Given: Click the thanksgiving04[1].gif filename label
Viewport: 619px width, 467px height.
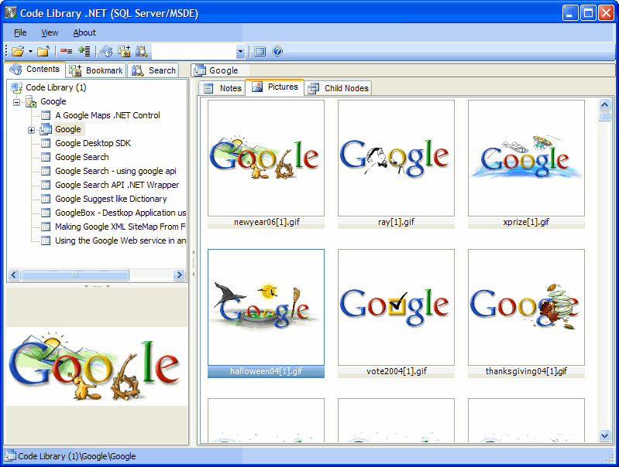Looking at the screenshot, I should 526,371.
